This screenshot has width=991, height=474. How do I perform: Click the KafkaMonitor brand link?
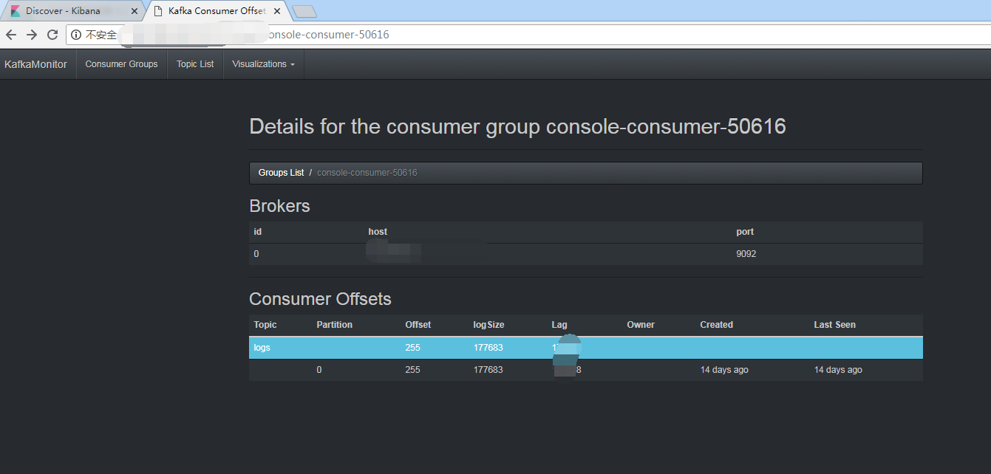tap(35, 64)
